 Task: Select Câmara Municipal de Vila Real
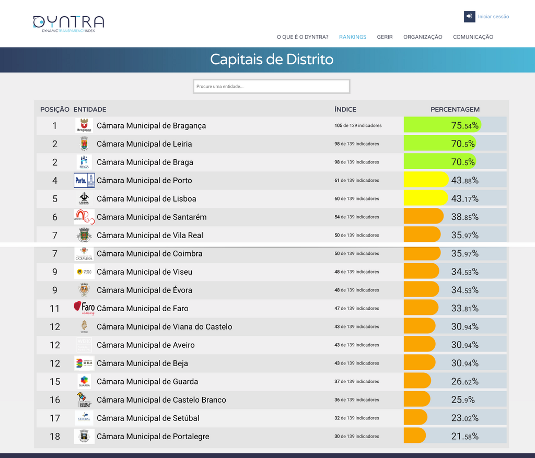[x=150, y=236]
